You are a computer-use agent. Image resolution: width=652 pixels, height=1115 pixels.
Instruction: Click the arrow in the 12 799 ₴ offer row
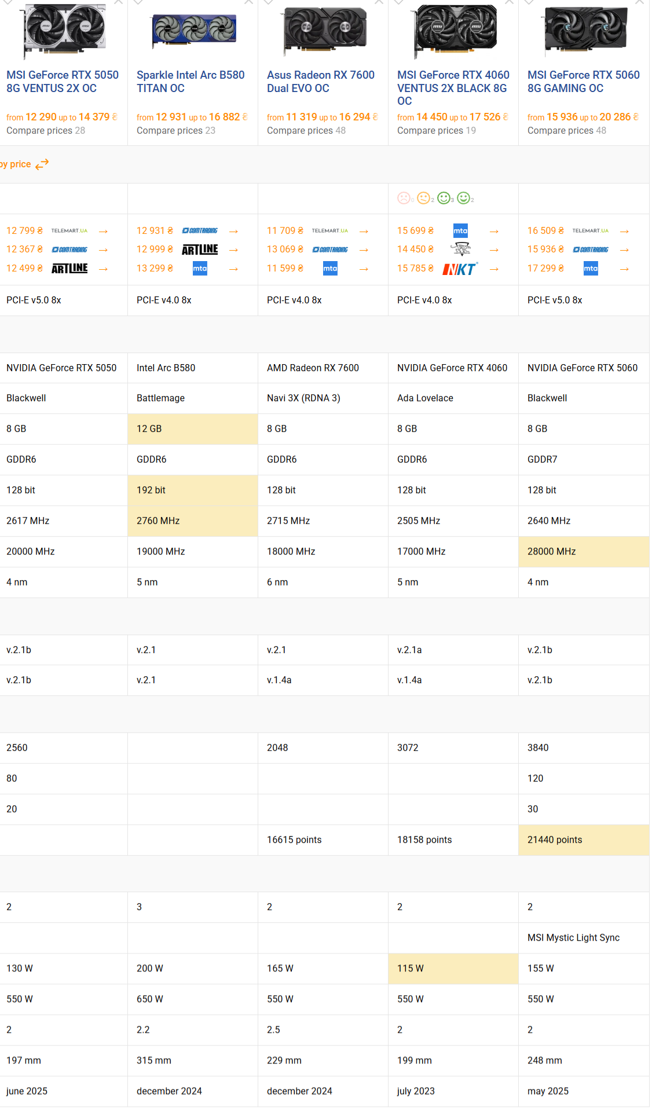[104, 232]
